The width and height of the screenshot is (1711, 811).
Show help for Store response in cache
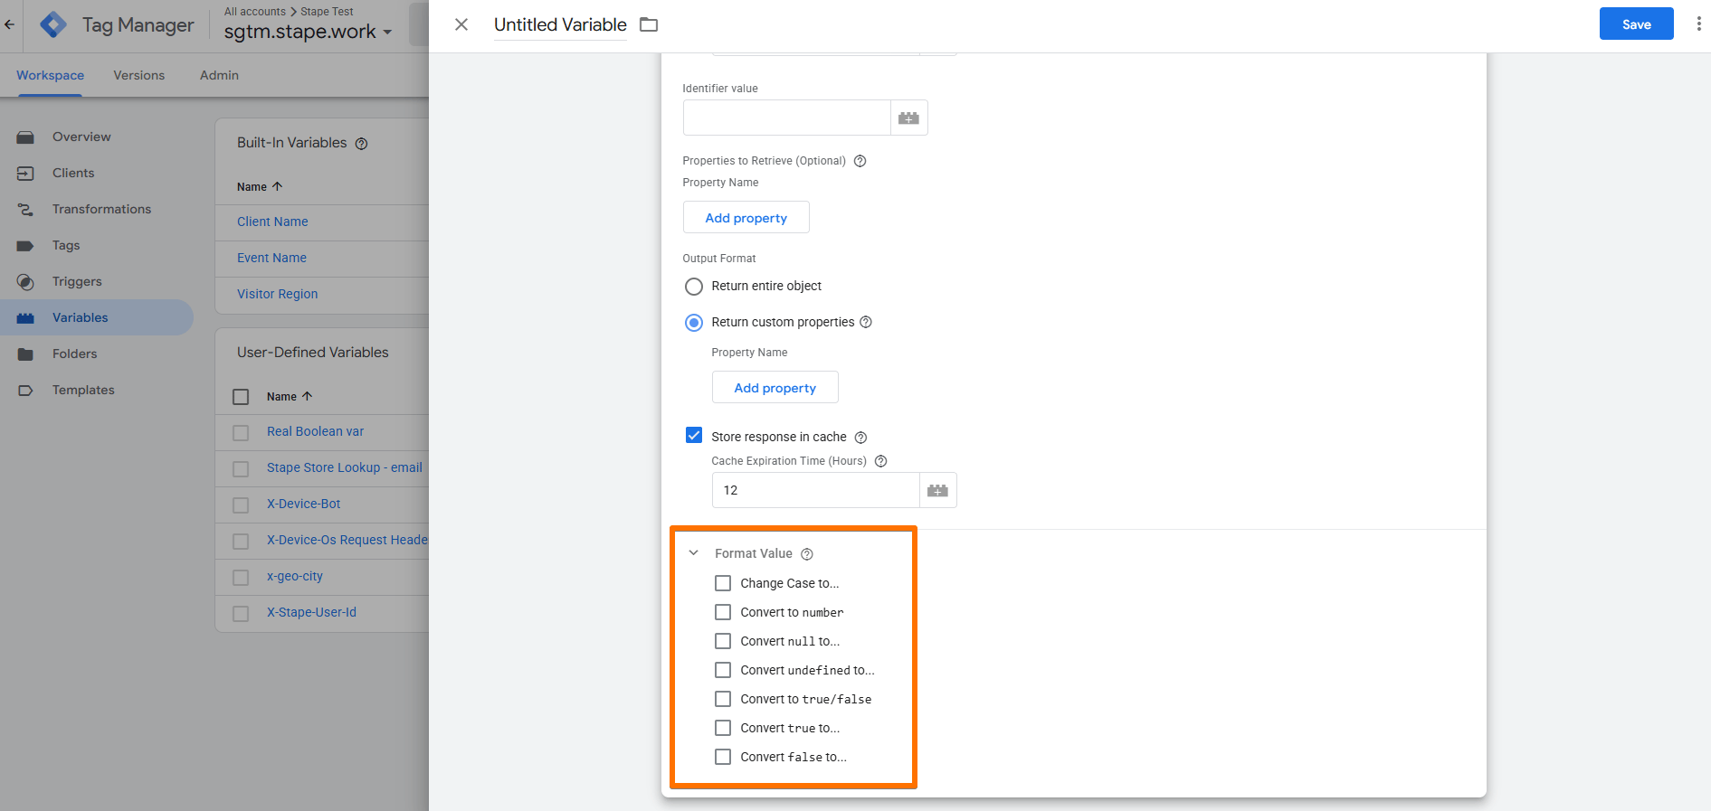861,438
